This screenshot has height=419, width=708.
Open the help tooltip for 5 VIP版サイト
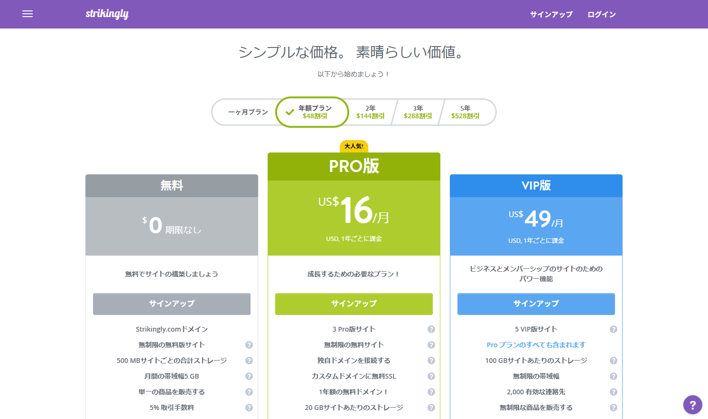click(x=614, y=329)
